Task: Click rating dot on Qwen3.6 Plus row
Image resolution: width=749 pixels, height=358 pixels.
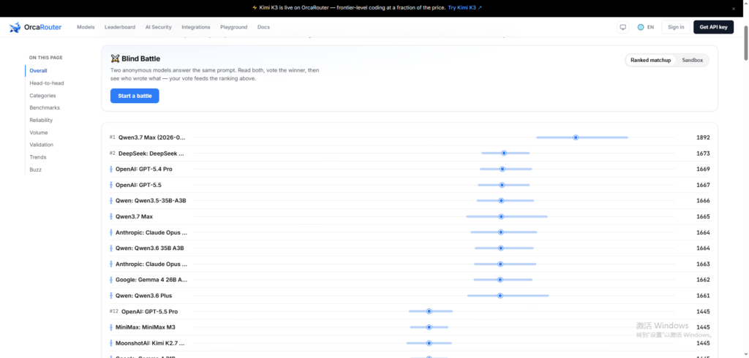Action: pos(500,295)
